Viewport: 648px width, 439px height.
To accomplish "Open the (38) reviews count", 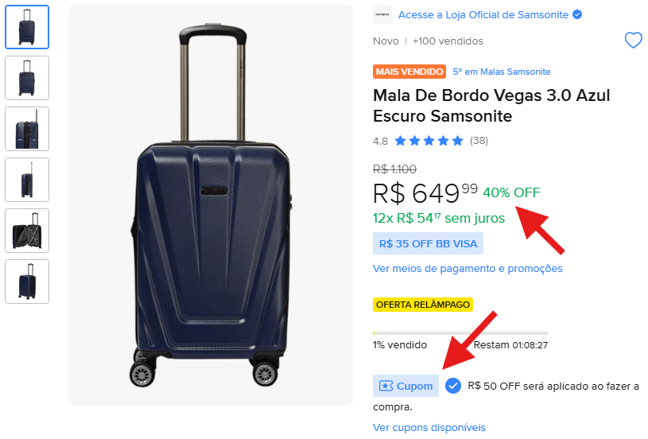I will coord(479,141).
